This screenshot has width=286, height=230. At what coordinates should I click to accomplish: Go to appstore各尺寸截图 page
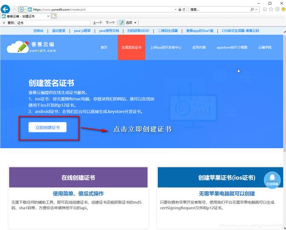point(232,47)
